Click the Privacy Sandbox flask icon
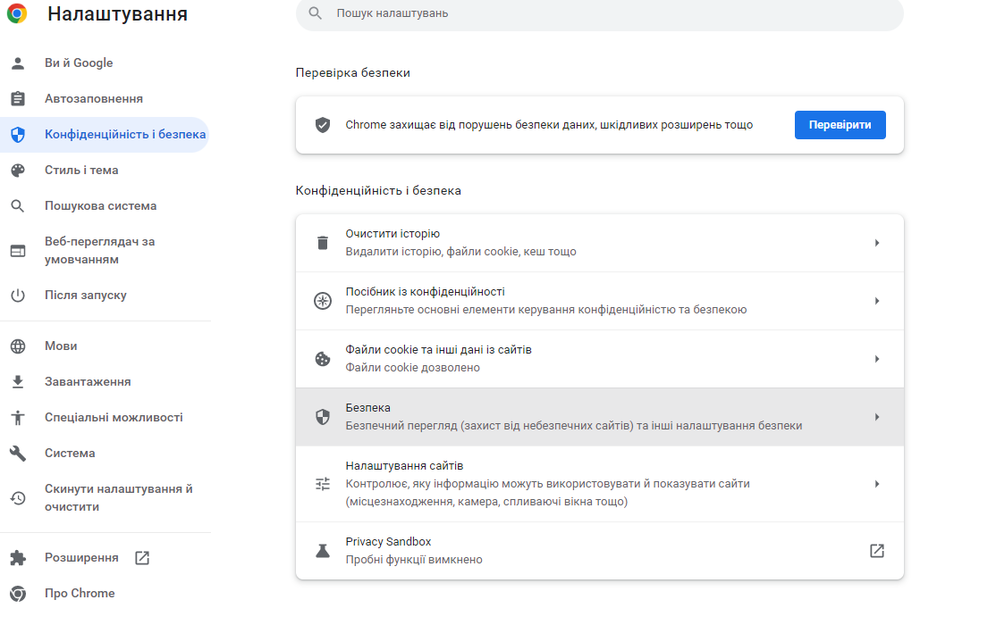Screen dimensions: 996x625 [x=323, y=550]
